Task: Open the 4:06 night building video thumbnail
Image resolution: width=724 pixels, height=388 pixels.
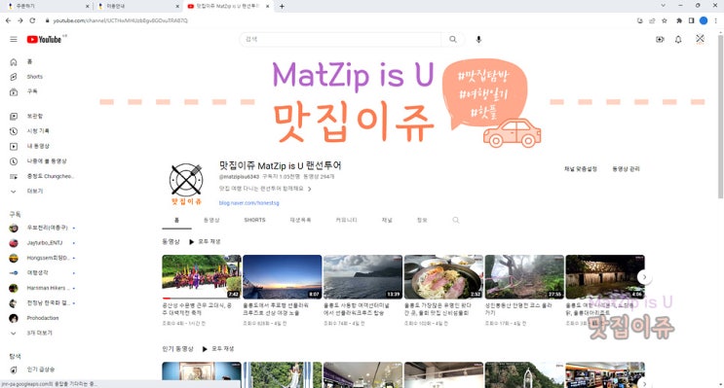Action: (x=605, y=276)
